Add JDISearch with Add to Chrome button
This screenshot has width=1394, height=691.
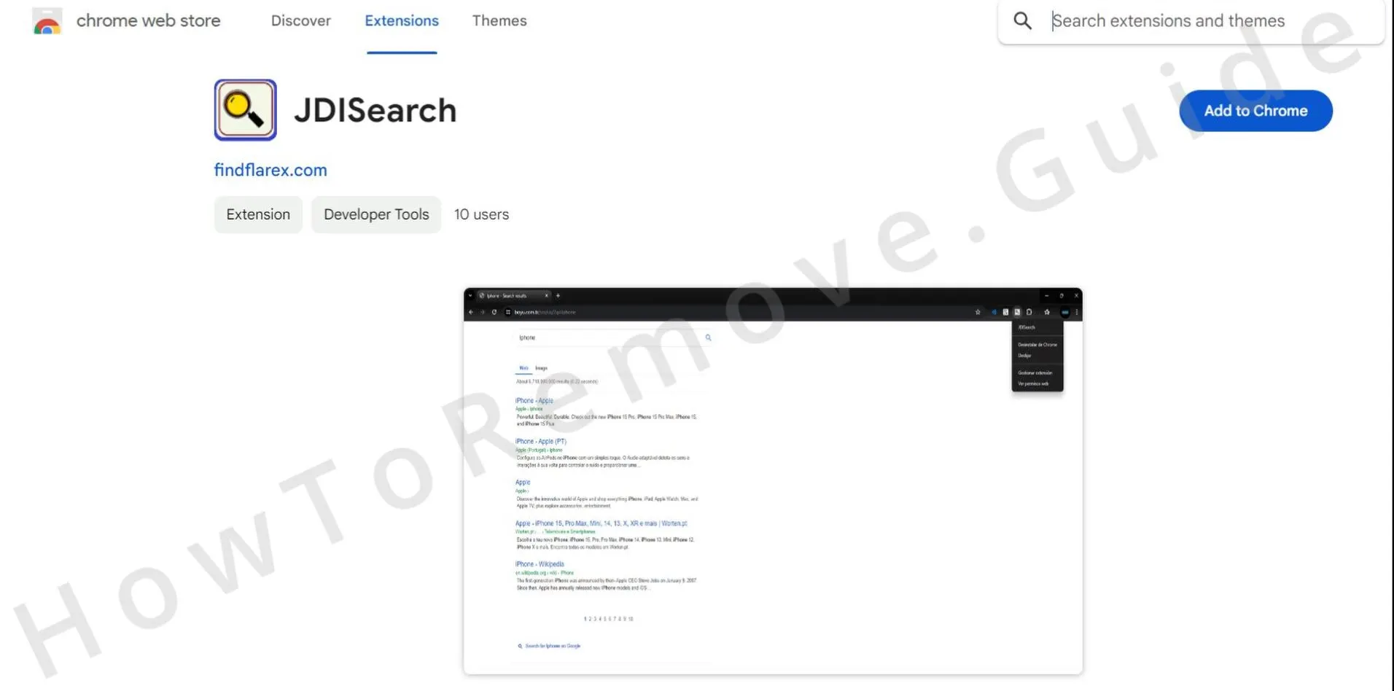point(1255,111)
